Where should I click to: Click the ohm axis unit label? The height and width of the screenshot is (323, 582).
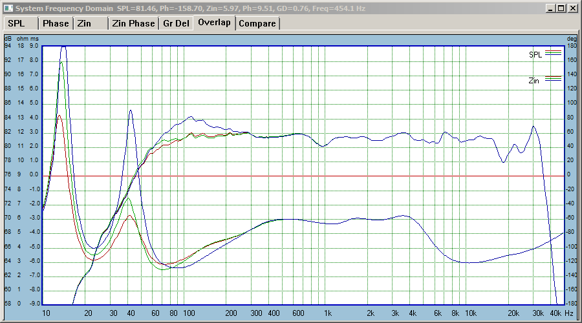pos(22,39)
